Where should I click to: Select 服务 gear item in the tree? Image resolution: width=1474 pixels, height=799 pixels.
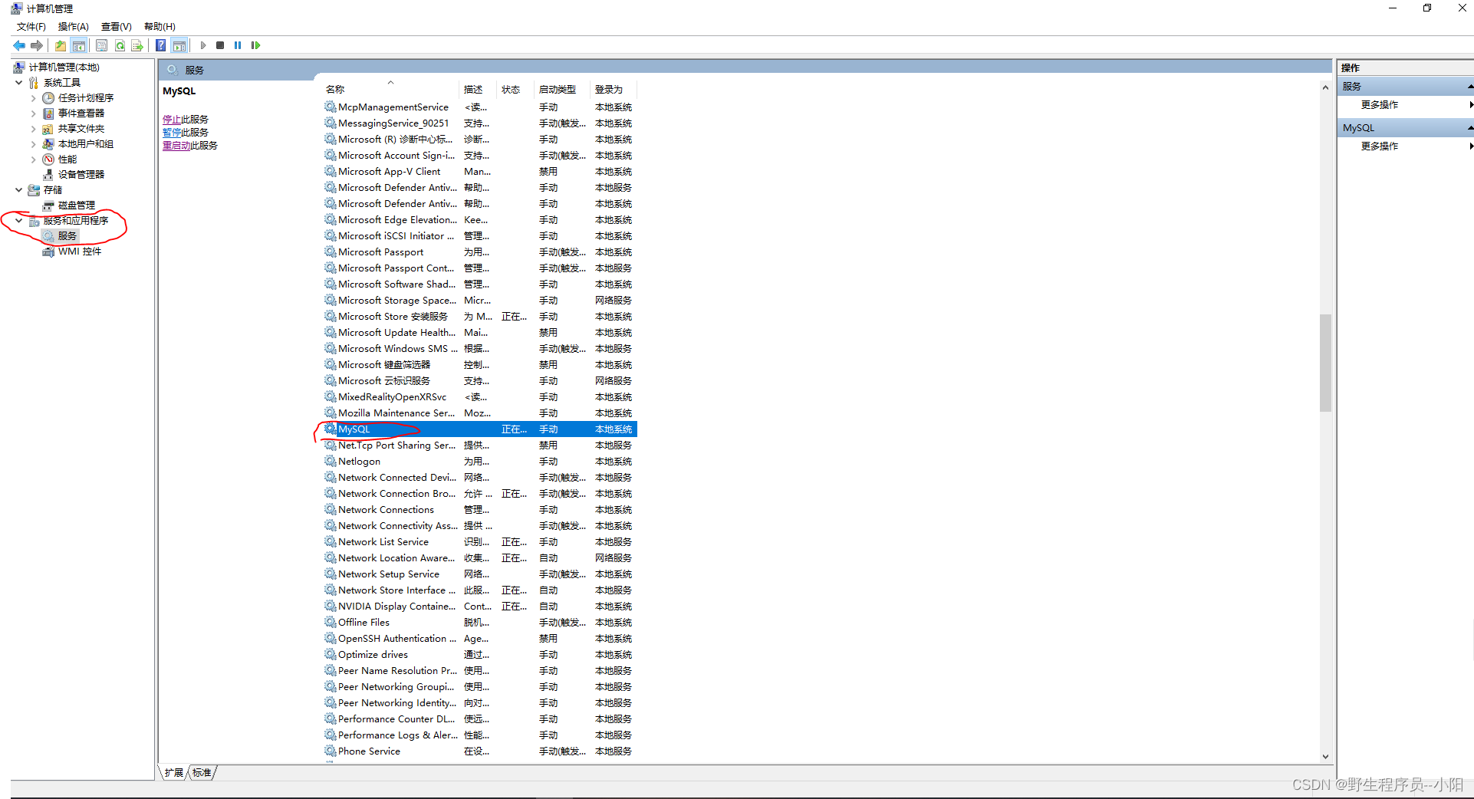coord(67,236)
